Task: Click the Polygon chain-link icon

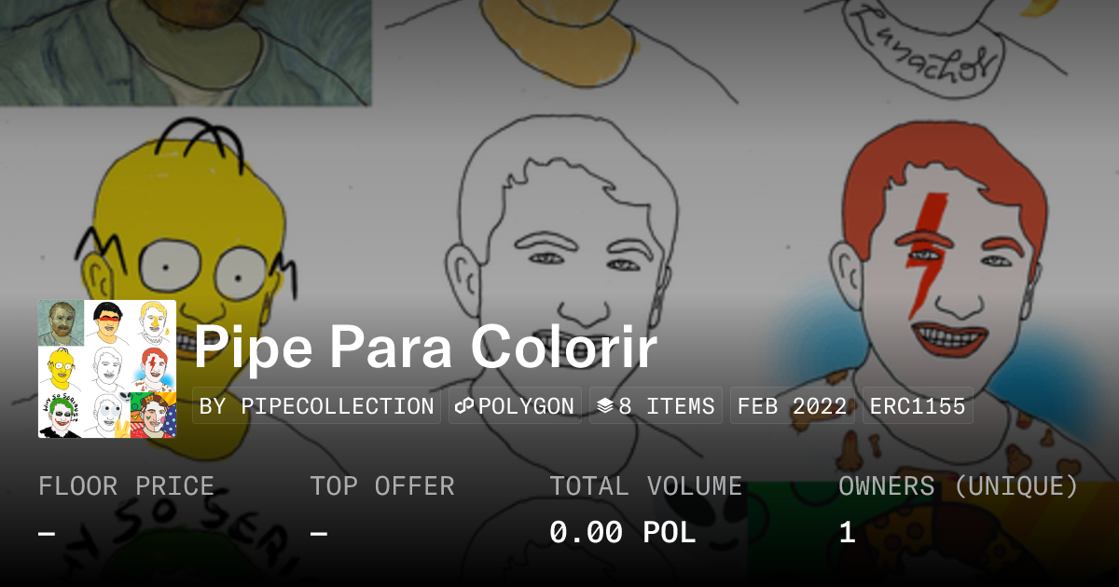Action: click(465, 406)
